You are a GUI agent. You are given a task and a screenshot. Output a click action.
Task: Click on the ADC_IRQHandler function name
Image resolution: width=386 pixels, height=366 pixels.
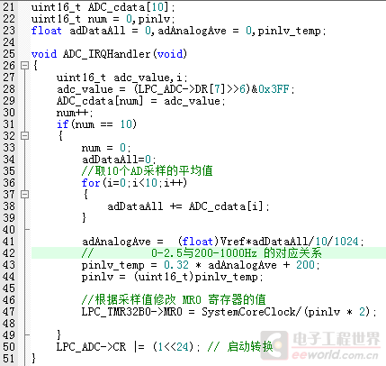click(106, 54)
